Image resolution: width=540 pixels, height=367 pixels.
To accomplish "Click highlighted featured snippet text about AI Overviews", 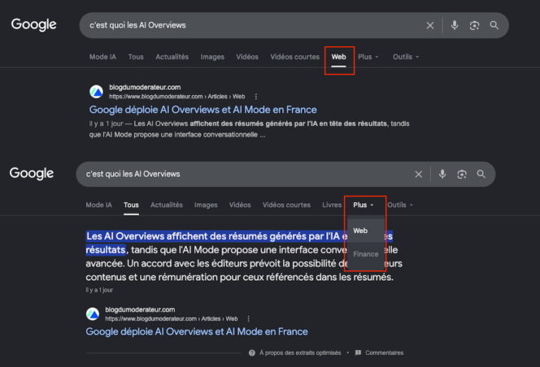I will point(216,243).
